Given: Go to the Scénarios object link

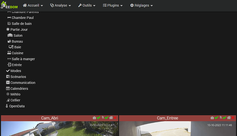Looking at the screenshot, I should 16,77.
